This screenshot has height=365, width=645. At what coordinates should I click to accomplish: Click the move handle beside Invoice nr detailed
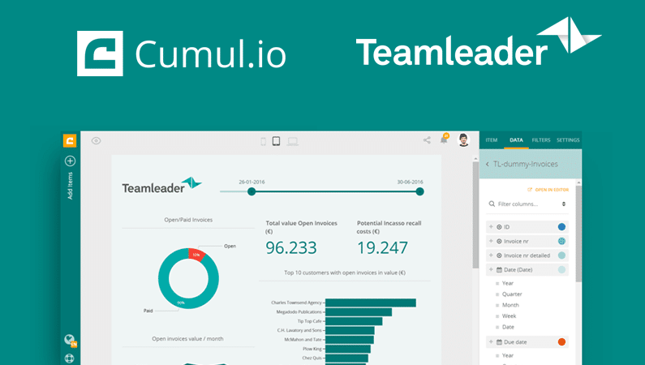tap(491, 255)
